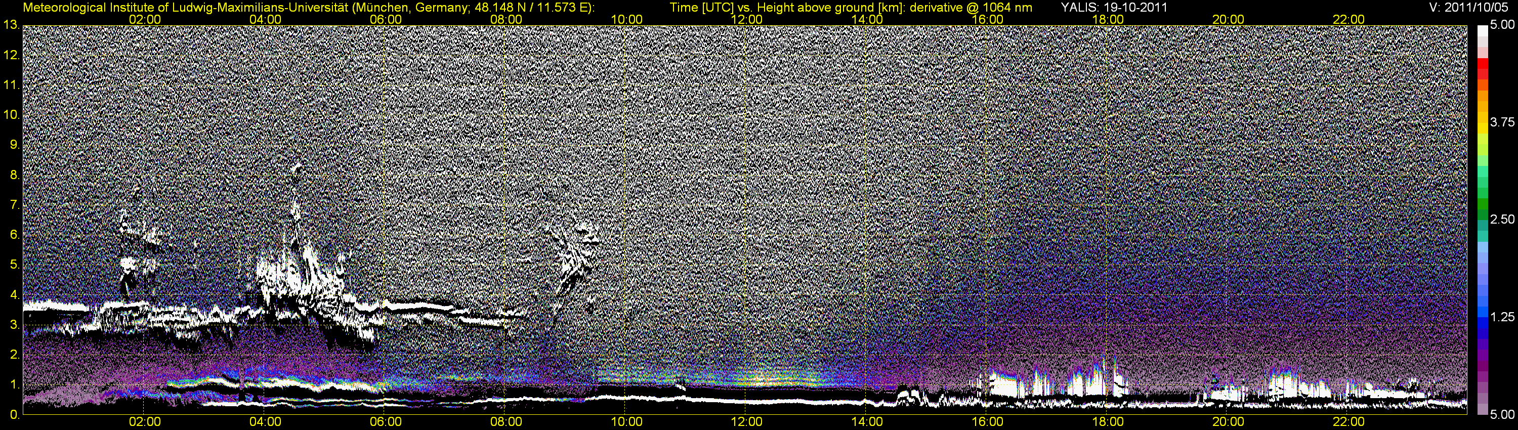Click the bottom axis 04:00 time label
This screenshot has height=430, width=1518.
(x=265, y=422)
